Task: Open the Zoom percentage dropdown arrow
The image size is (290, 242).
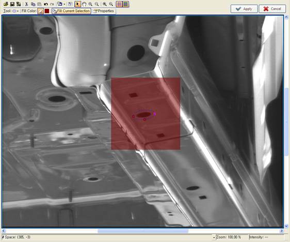Action: (x=214, y=237)
